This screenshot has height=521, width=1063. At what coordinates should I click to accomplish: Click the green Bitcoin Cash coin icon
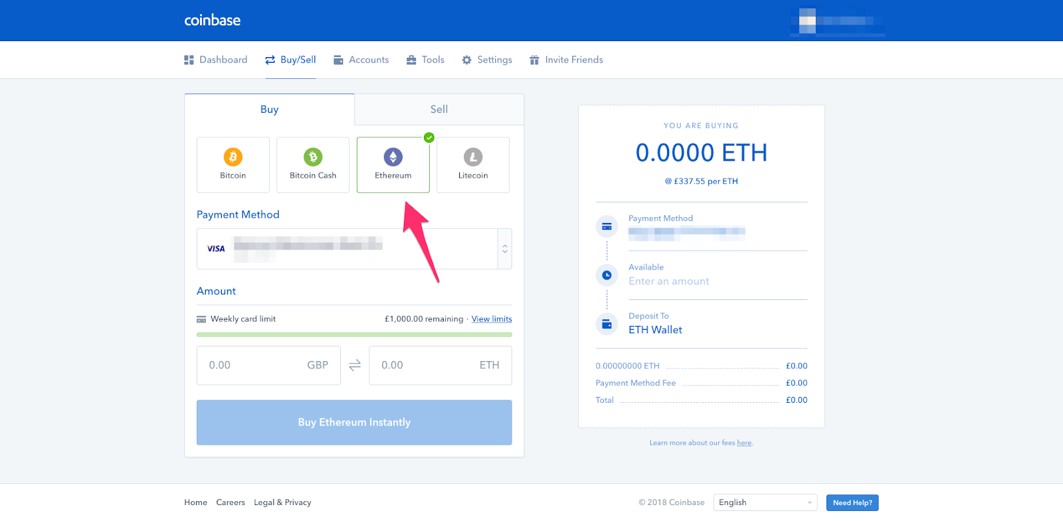[313, 157]
